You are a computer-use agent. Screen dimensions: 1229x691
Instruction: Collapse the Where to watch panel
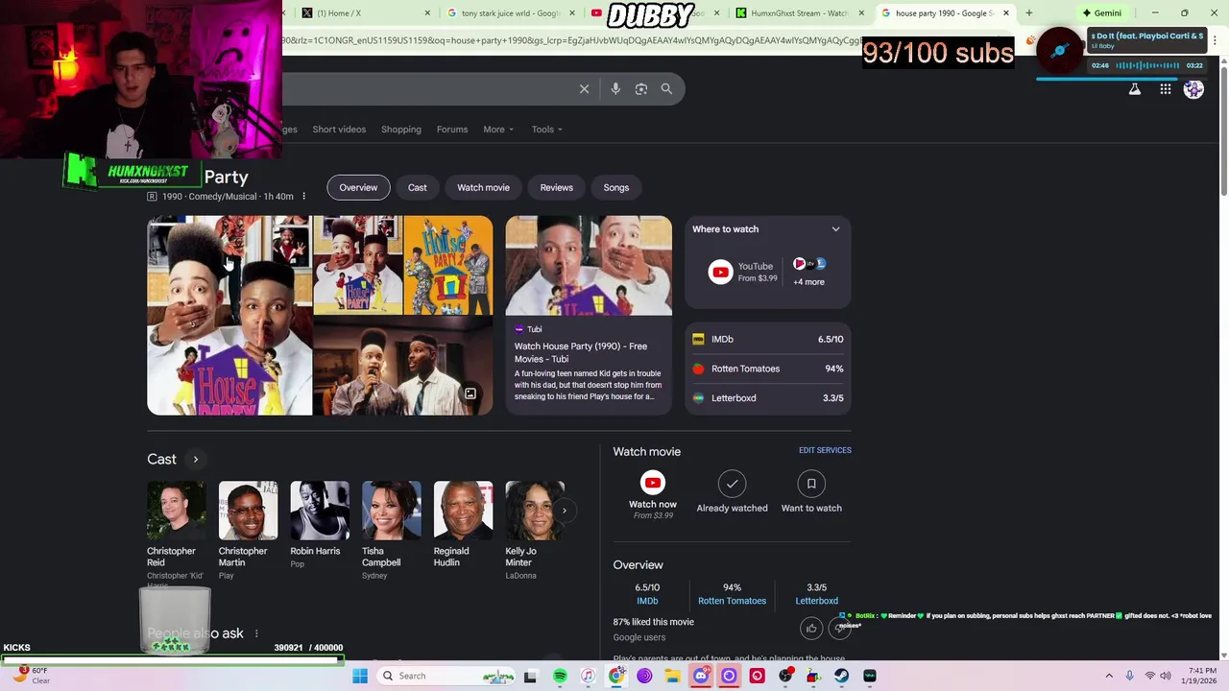[x=835, y=229]
